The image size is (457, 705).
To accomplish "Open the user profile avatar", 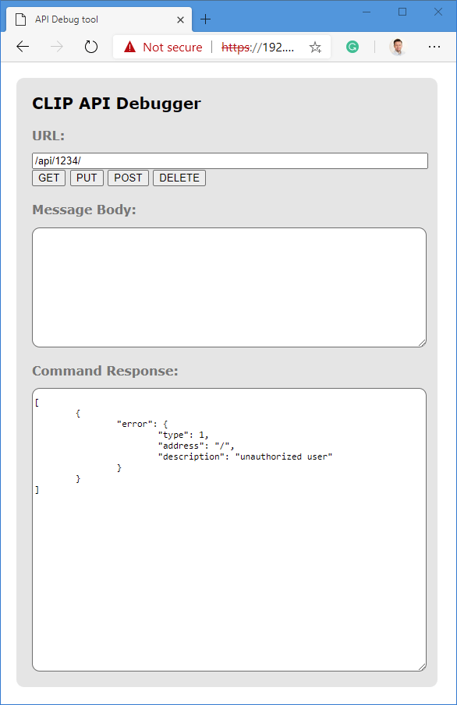I will [398, 47].
